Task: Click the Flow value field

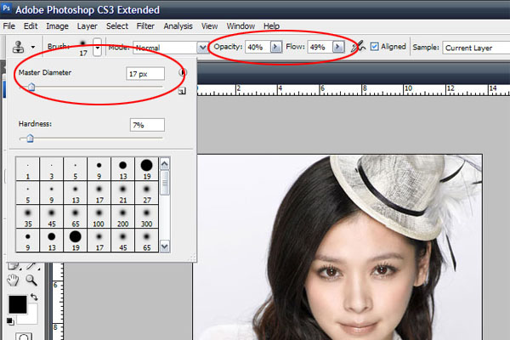Action: click(320, 48)
